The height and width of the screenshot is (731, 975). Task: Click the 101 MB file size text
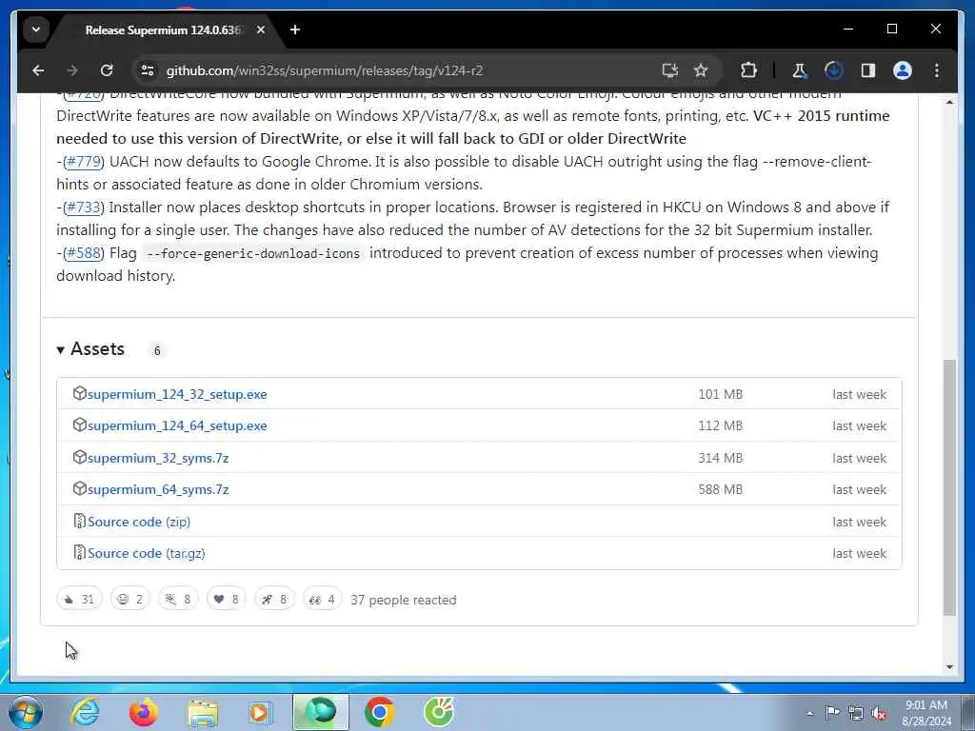pos(720,394)
